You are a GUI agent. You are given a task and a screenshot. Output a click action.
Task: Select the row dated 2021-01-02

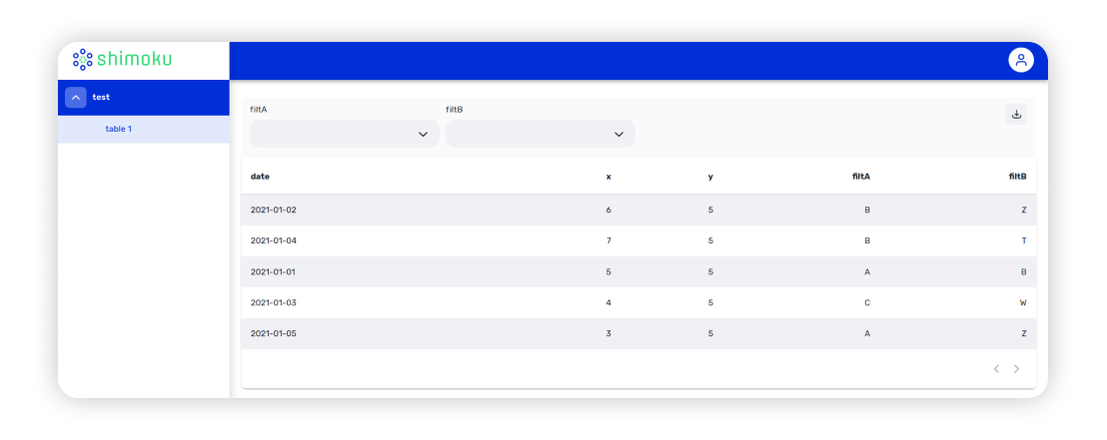pyautogui.click(x=639, y=211)
